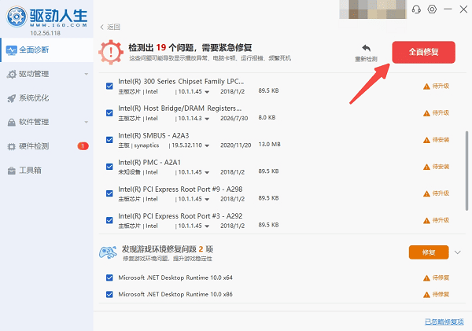This screenshot has height=331, width=472.
Task: Open version dropdown for 300 Series Chipset
Action: (x=207, y=92)
